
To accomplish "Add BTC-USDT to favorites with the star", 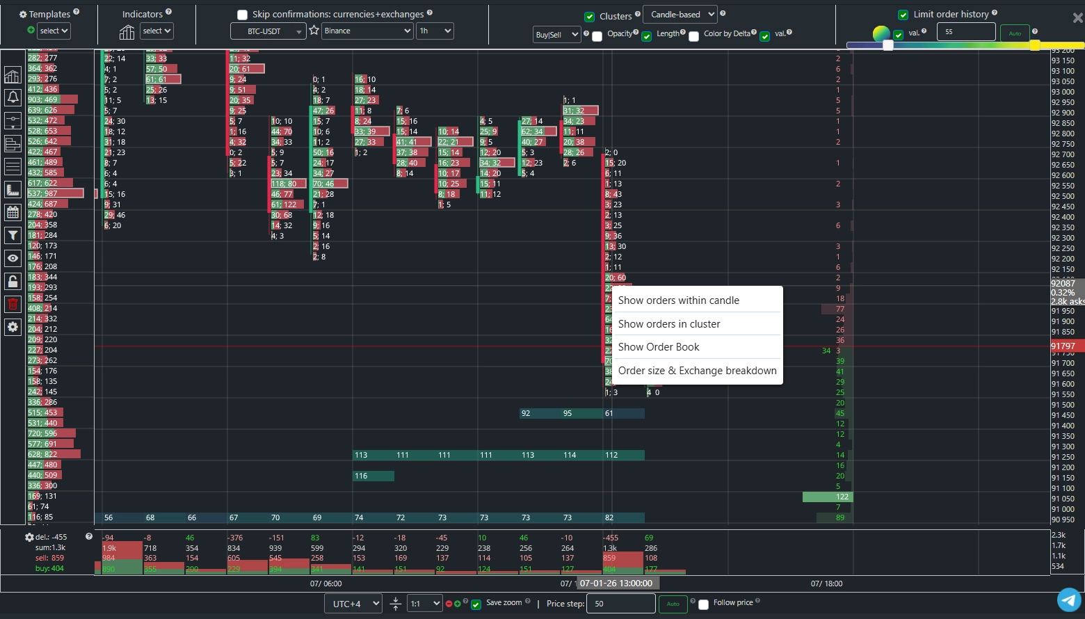I will coord(314,31).
